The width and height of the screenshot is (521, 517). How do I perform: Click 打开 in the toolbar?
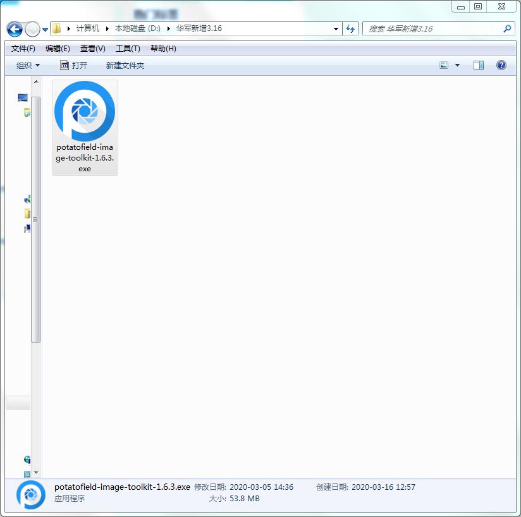tap(74, 65)
